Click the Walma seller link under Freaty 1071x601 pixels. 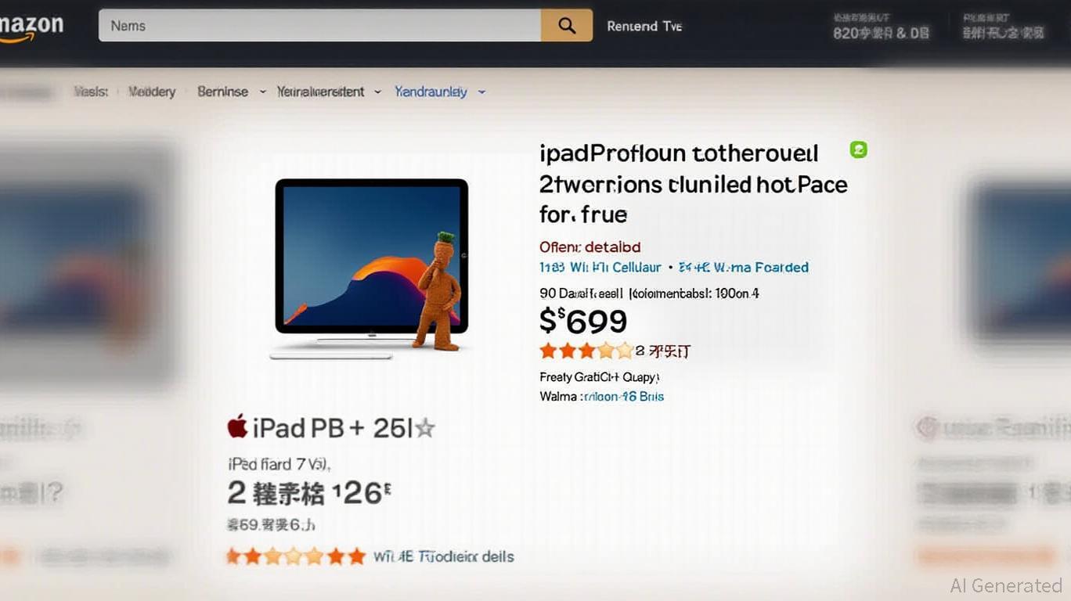click(x=601, y=397)
